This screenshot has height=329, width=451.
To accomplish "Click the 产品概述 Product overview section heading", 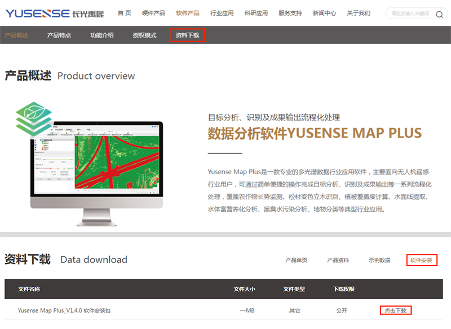I will pyautogui.click(x=70, y=76).
